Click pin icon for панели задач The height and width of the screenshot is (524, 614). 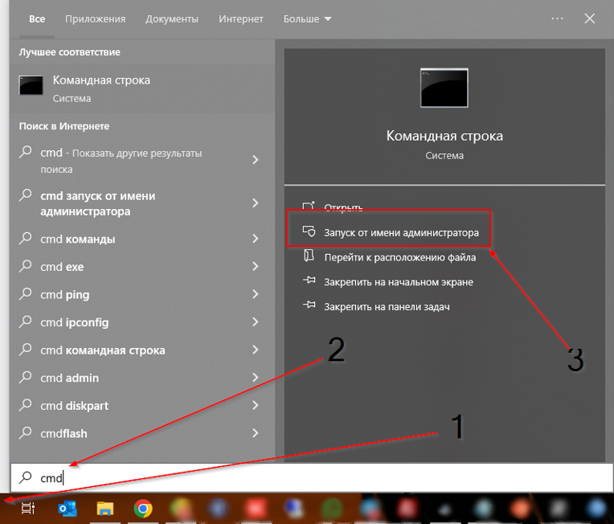point(309,305)
